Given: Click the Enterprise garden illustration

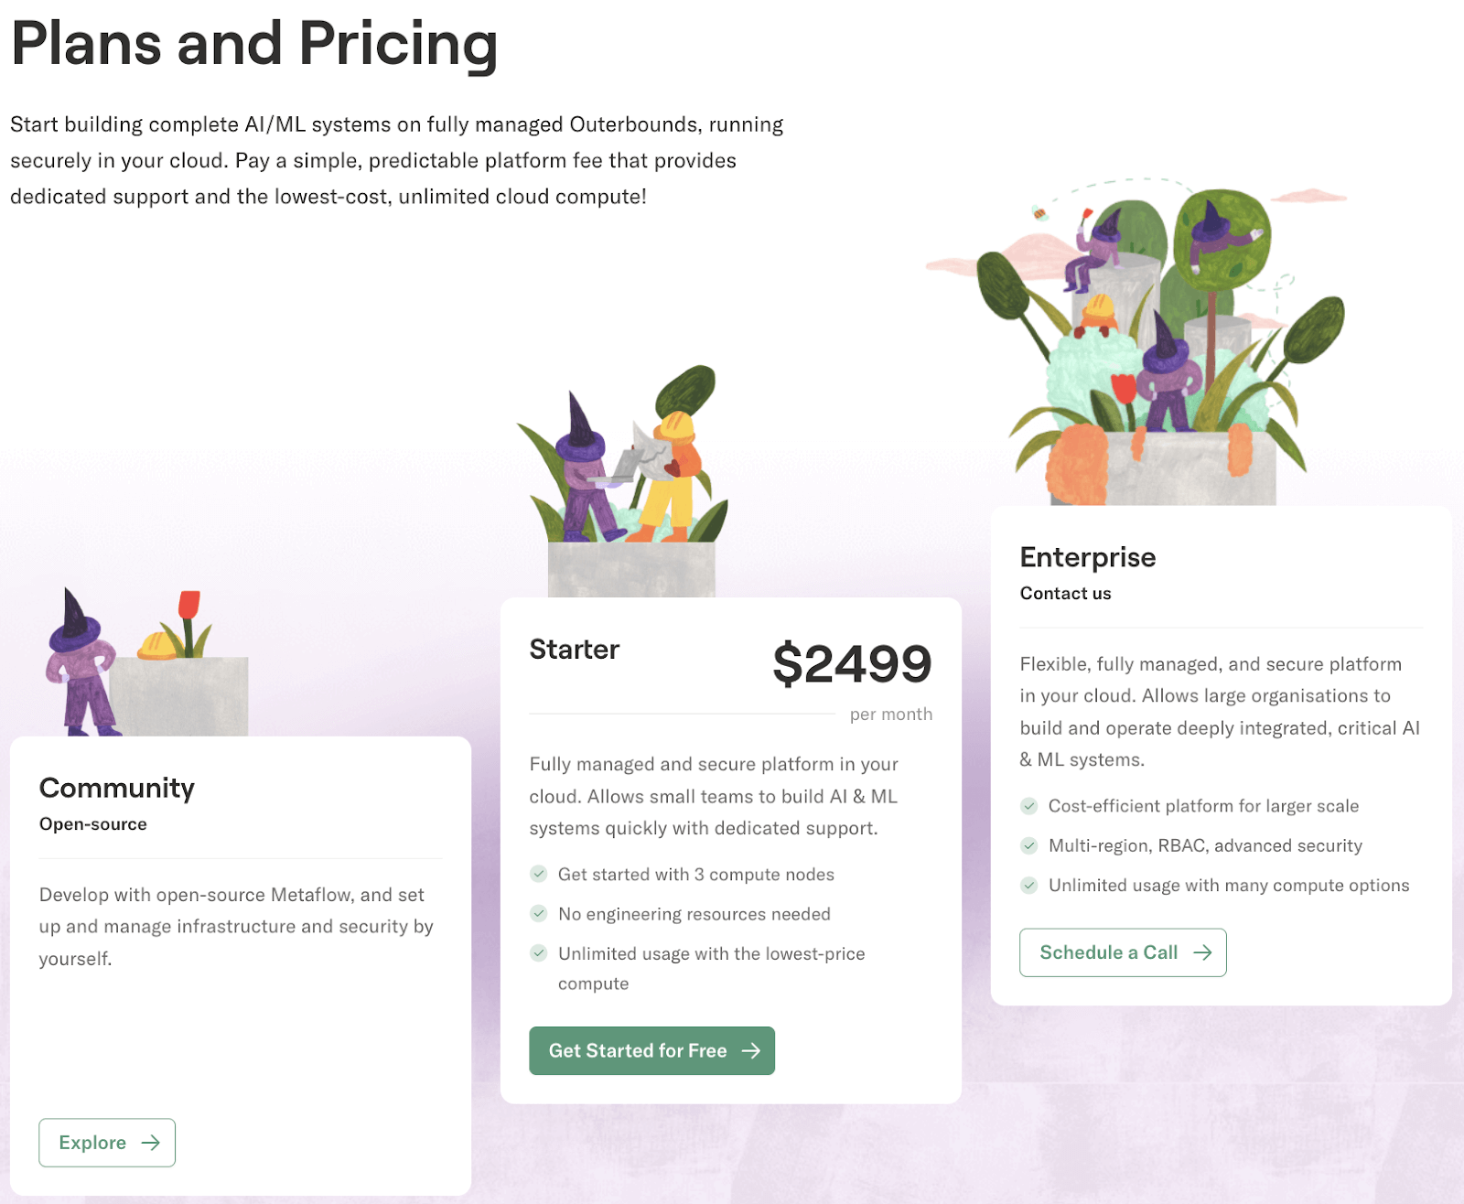Looking at the screenshot, I should 1162,348.
